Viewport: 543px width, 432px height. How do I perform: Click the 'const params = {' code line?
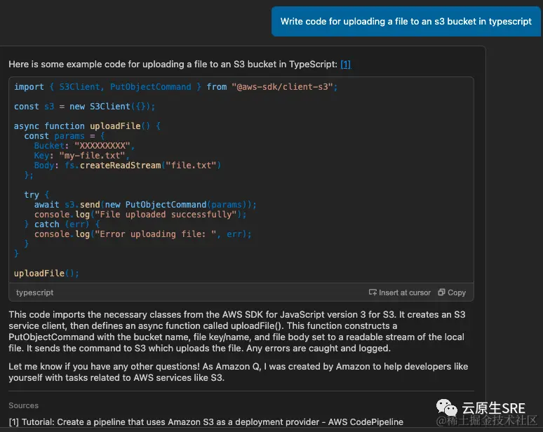(x=65, y=136)
